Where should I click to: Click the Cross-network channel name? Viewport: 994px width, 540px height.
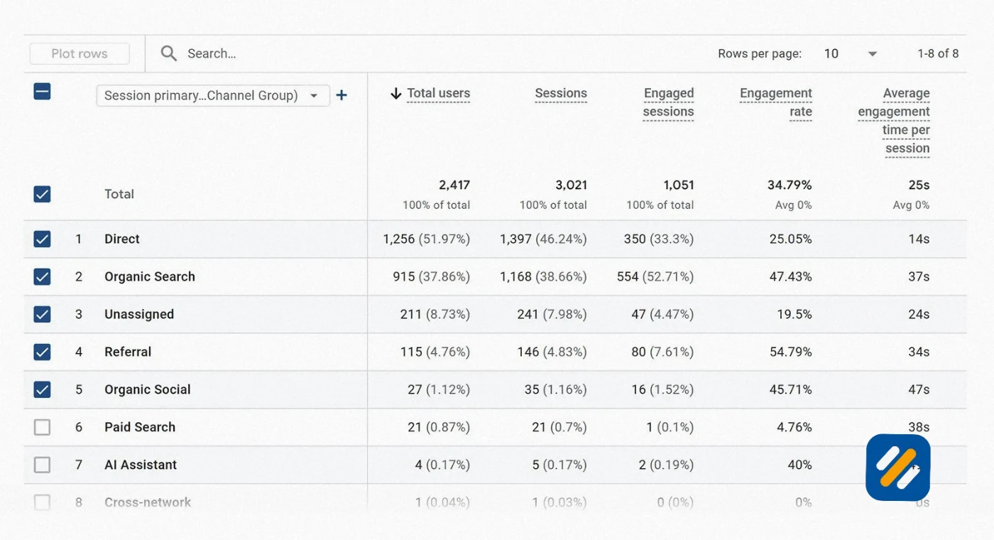pos(148,502)
